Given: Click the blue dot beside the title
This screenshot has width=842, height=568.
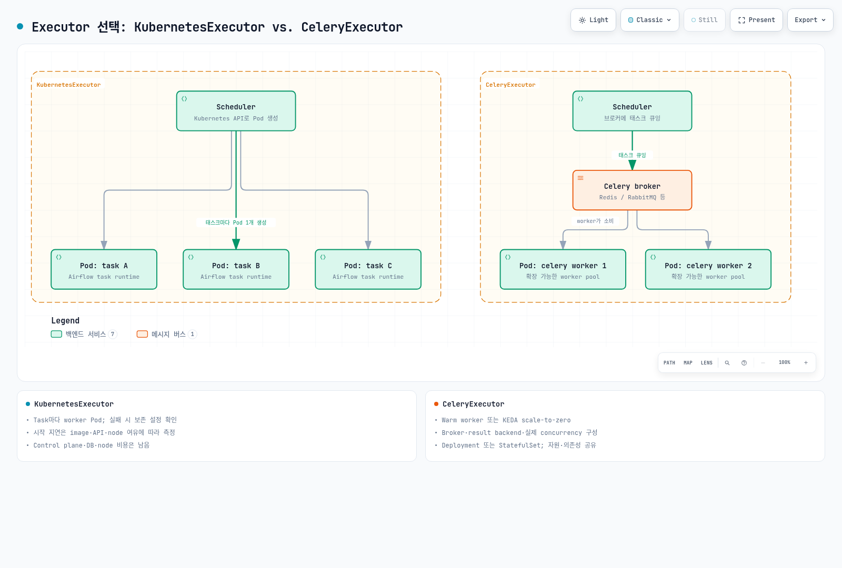Looking at the screenshot, I should coord(20,26).
